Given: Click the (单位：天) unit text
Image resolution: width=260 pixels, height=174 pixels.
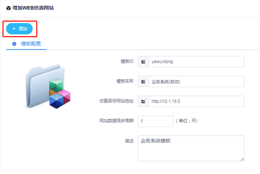Looking at the screenshot, I should 186,121.
